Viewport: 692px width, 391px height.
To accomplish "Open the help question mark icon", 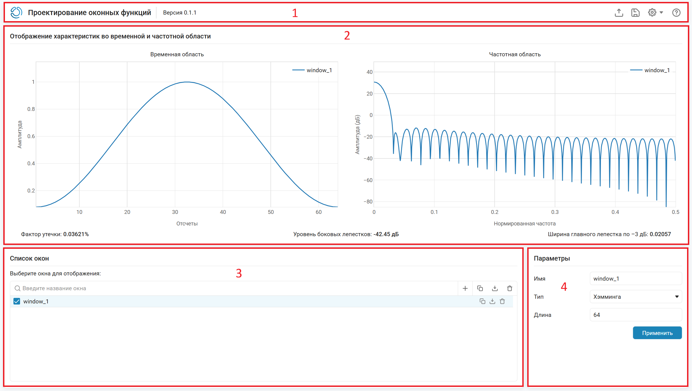I will click(x=676, y=13).
